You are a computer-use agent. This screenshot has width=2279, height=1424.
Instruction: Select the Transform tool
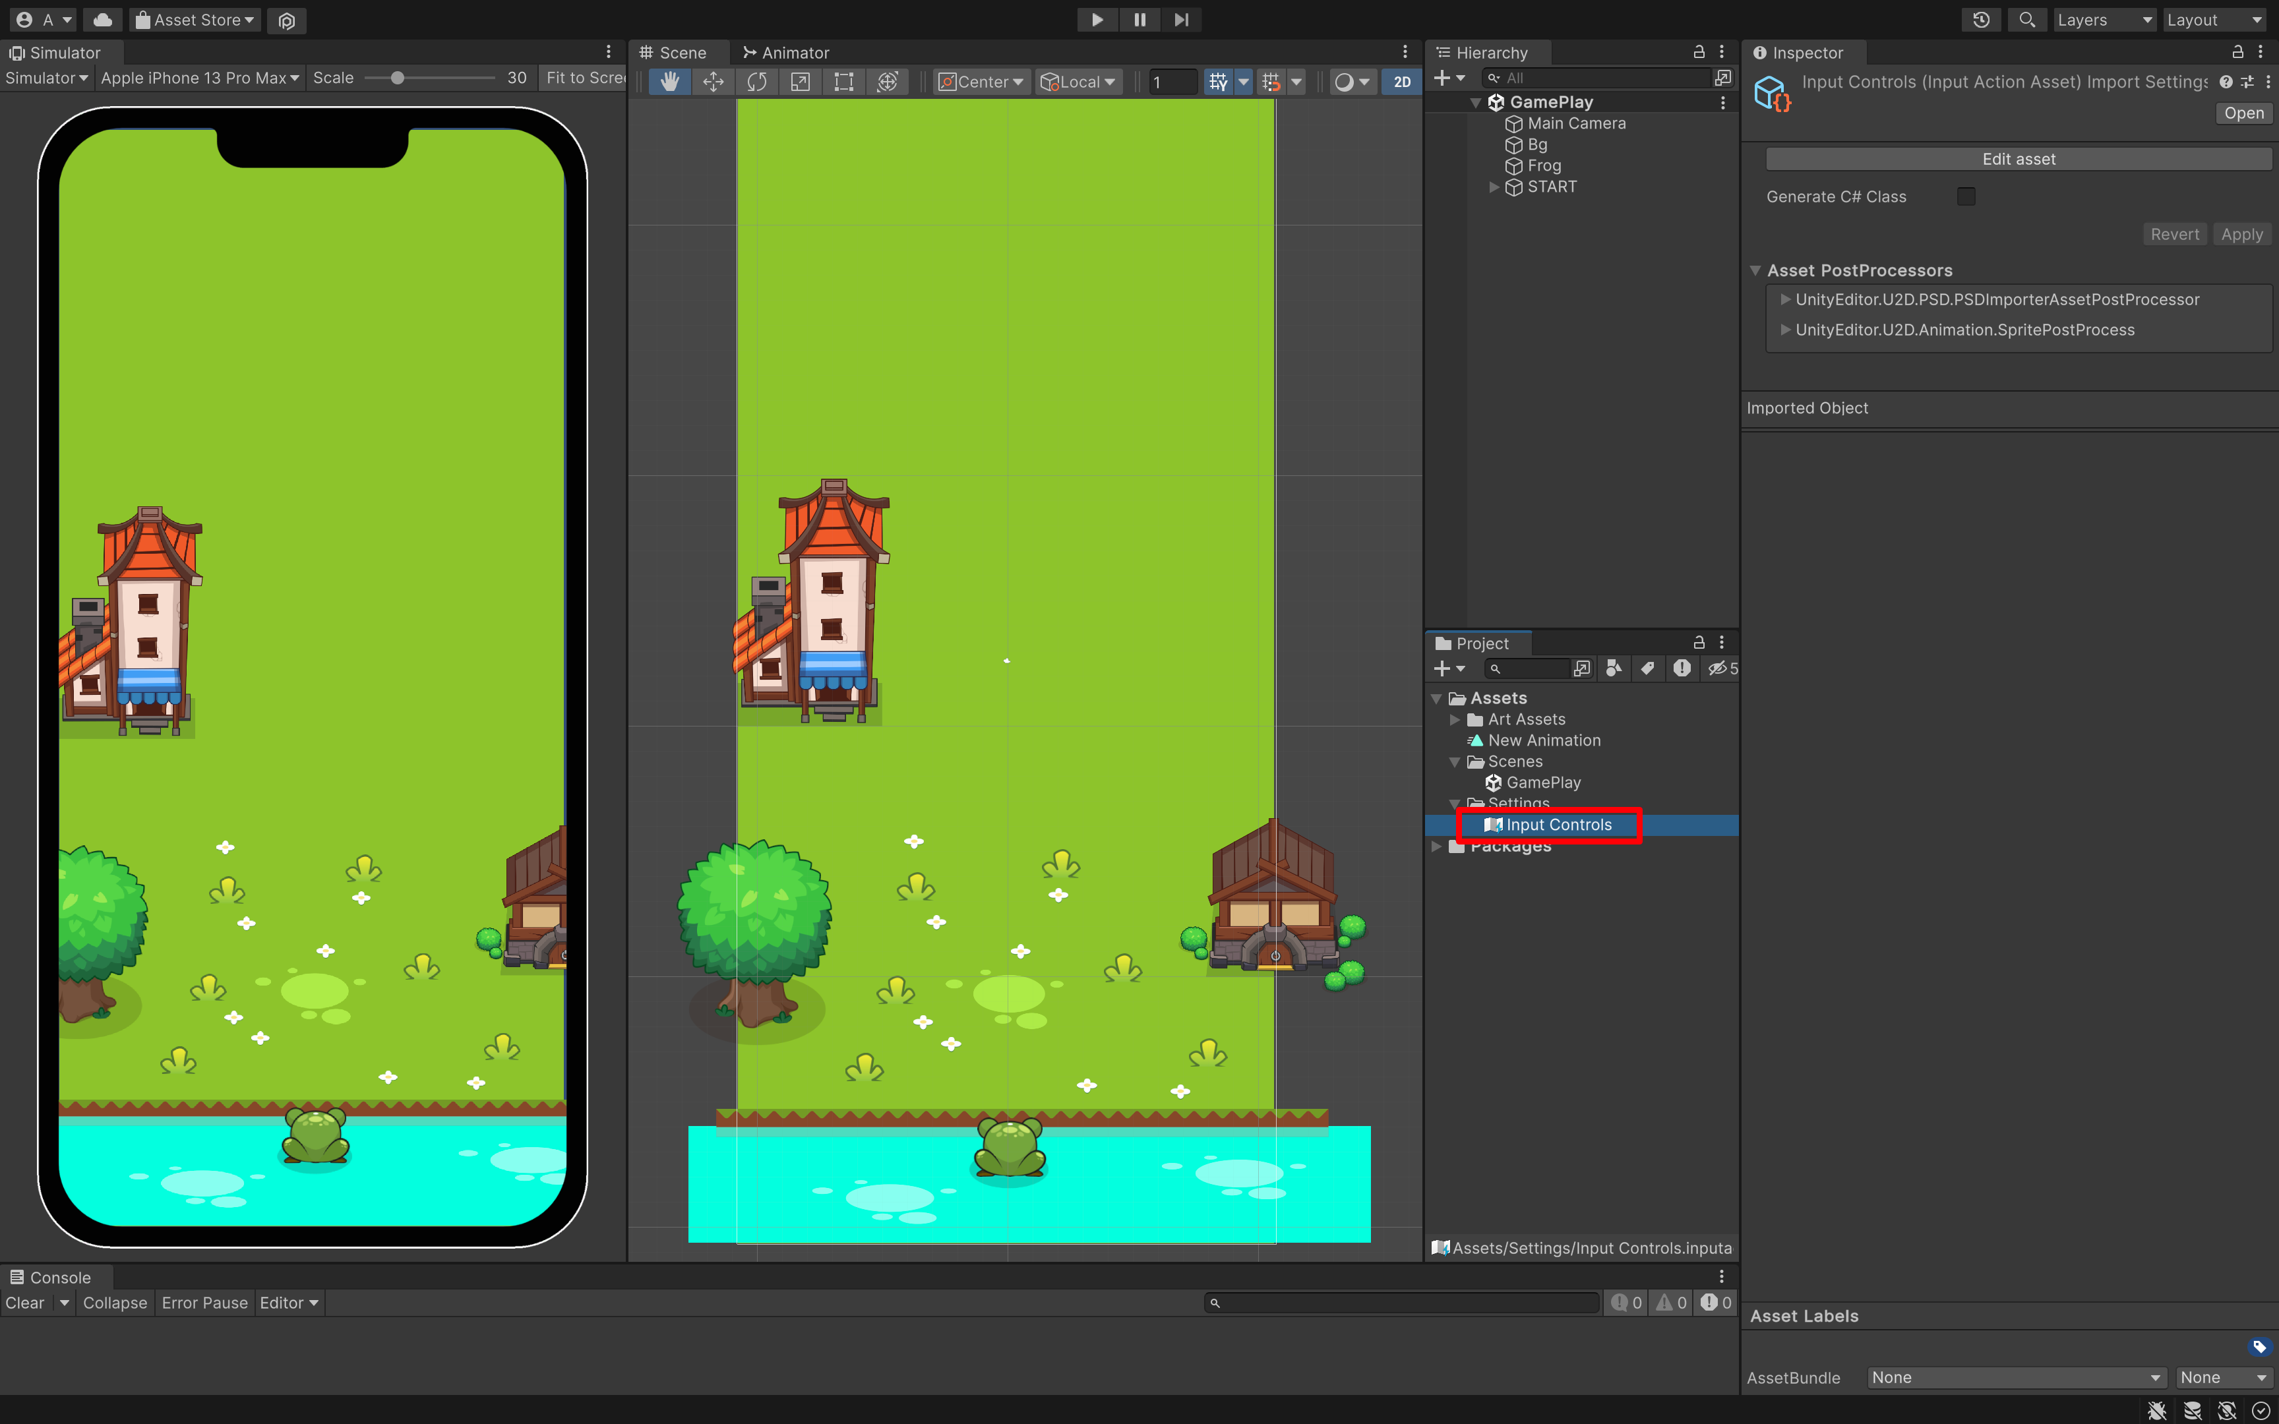coord(887,82)
